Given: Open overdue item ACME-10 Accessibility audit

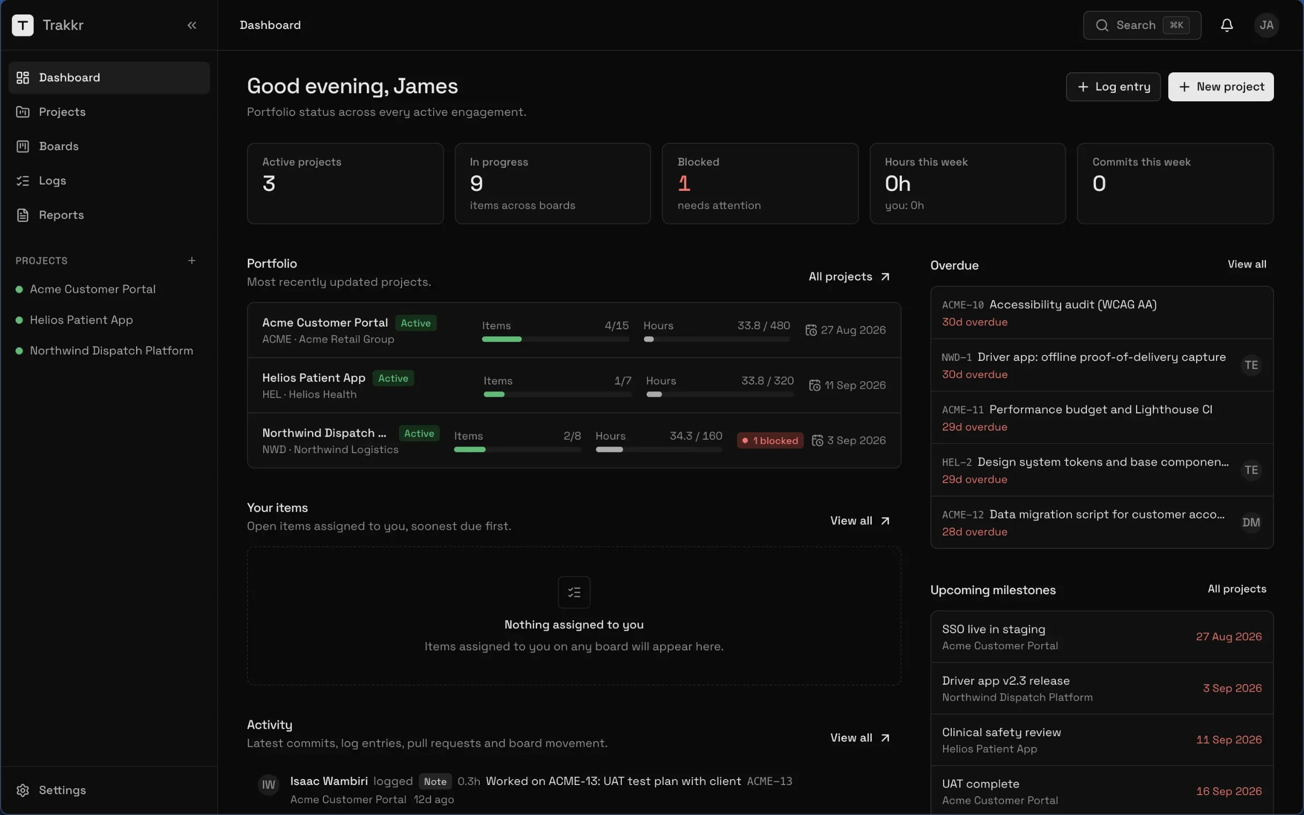Looking at the screenshot, I should (1101, 313).
